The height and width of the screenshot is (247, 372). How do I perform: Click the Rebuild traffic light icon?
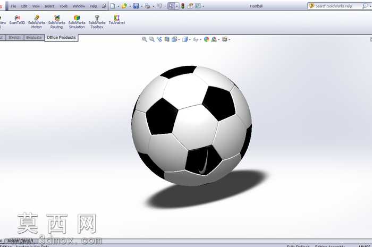tap(183, 6)
